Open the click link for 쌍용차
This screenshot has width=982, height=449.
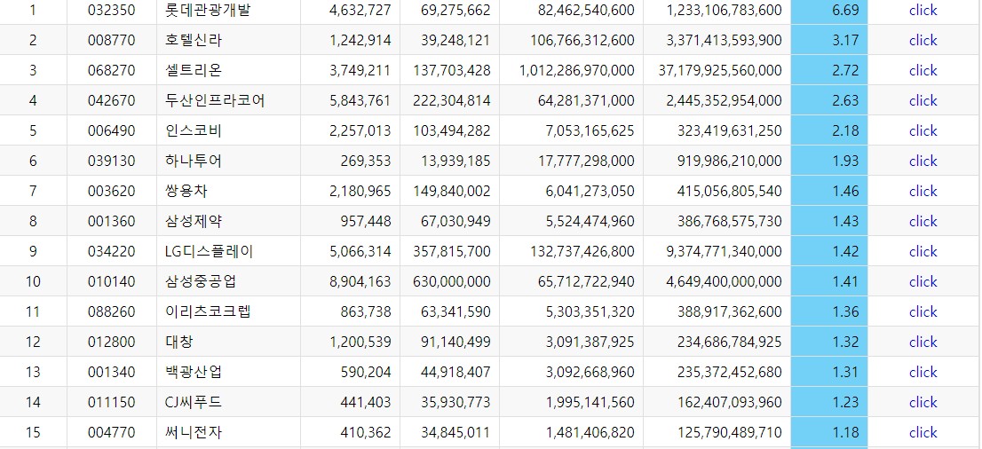pyautogui.click(x=923, y=191)
